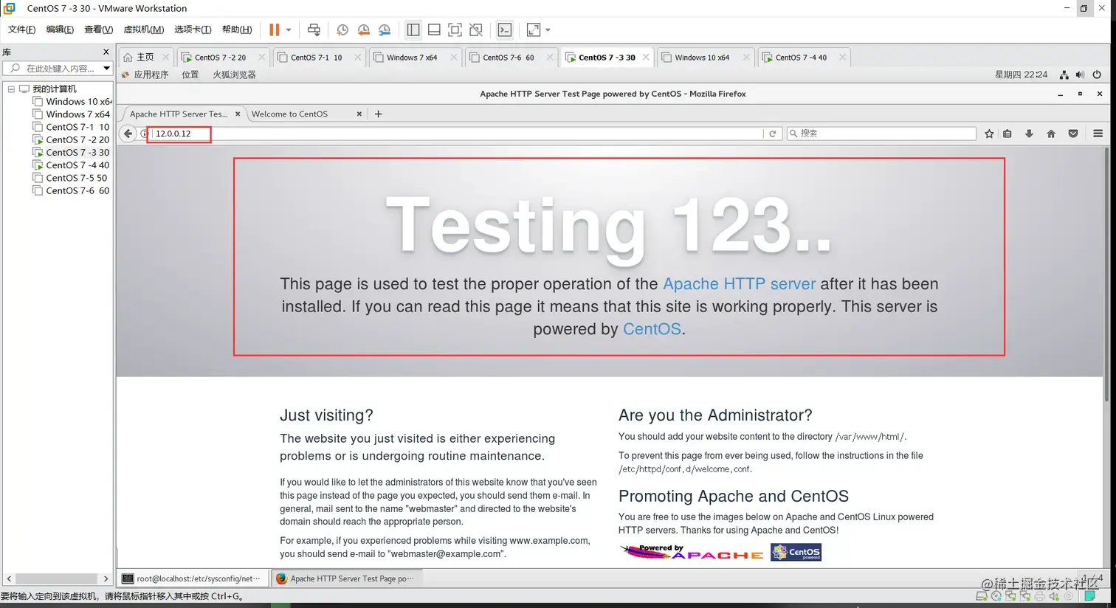Open the 文件(F) menu
1116x608 pixels.
point(21,30)
